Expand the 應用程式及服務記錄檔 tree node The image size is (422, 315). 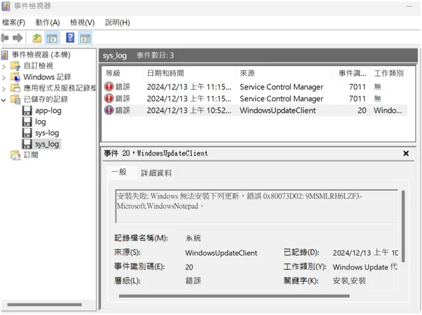(x=4, y=89)
